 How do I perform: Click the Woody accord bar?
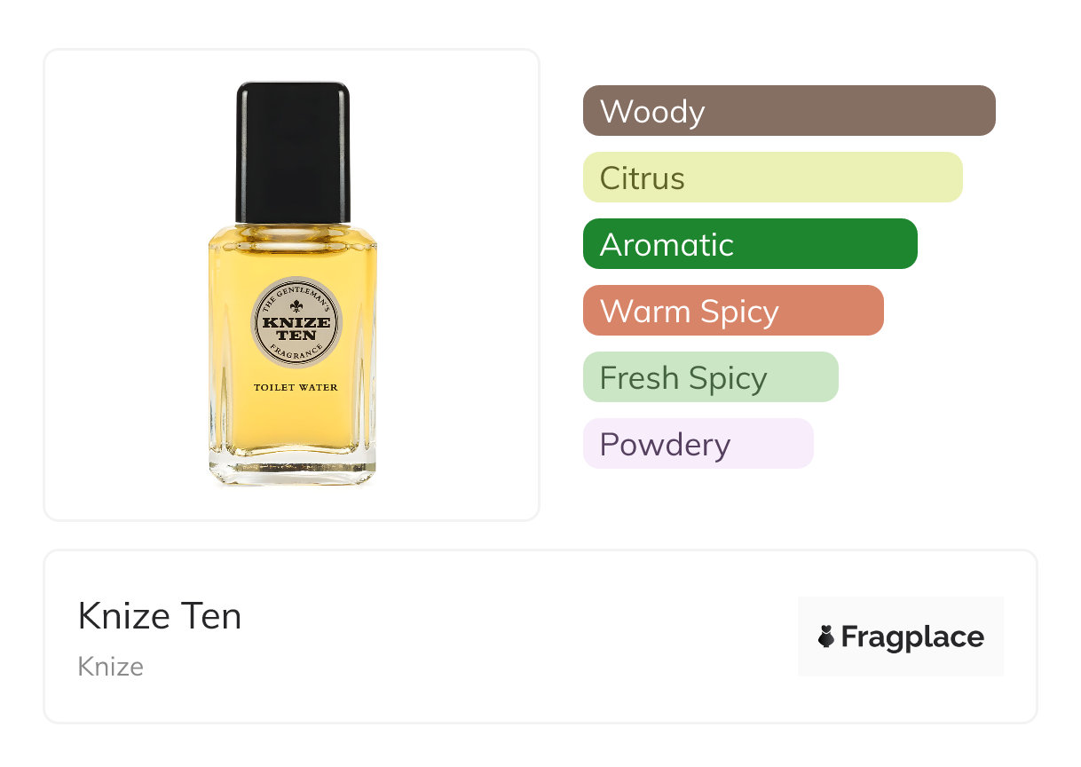[788, 111]
